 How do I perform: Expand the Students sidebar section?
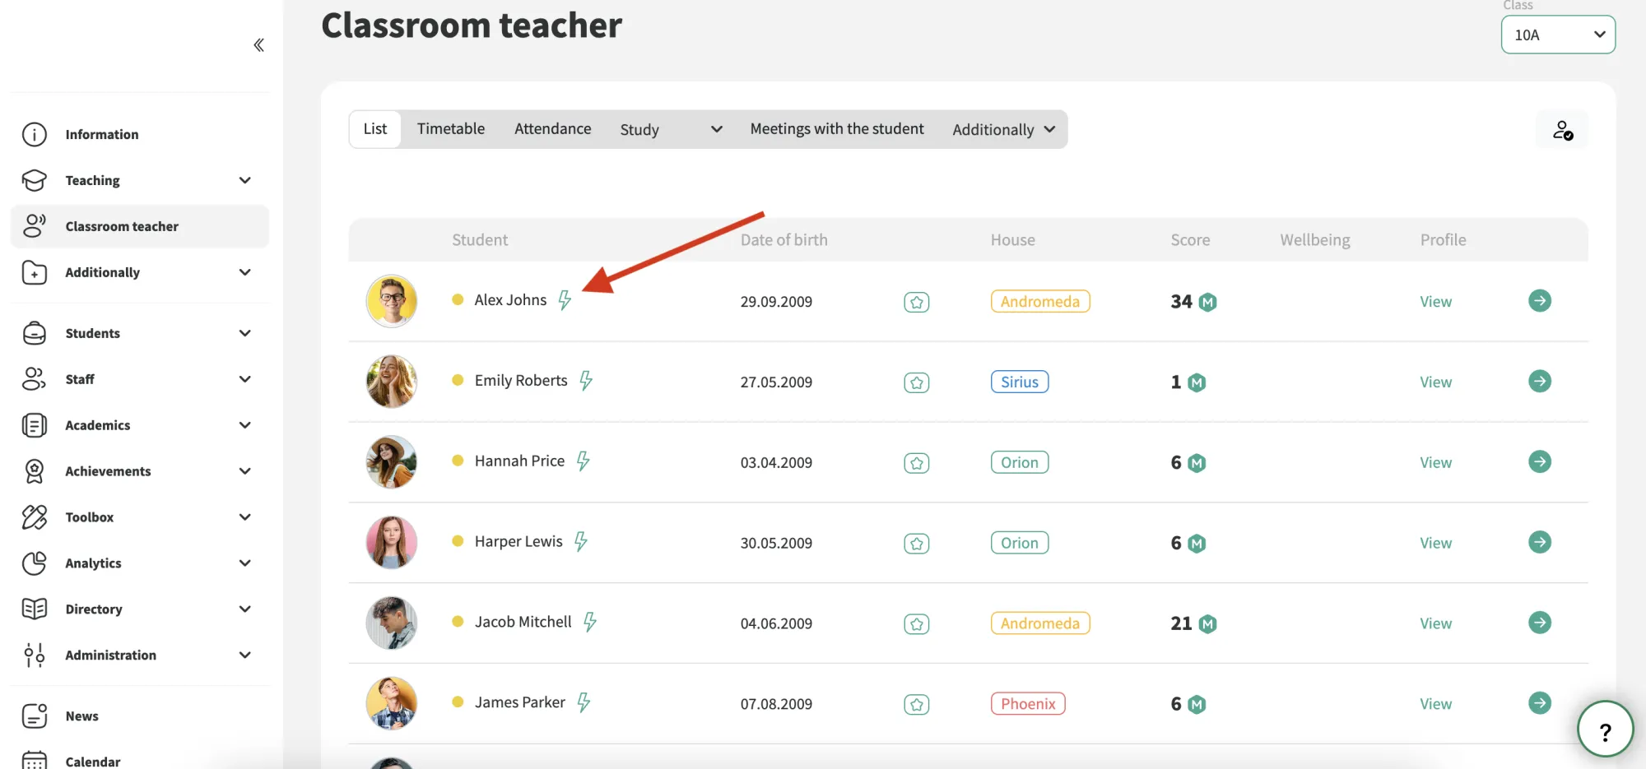[x=139, y=333]
